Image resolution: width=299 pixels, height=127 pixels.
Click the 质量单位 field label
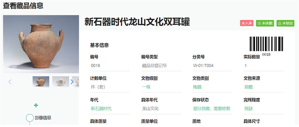point(149,121)
